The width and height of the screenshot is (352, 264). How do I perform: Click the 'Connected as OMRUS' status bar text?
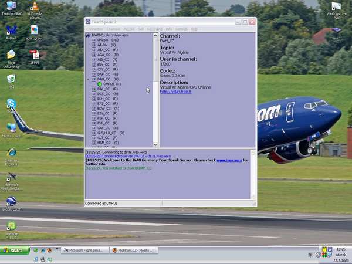tap(101, 204)
